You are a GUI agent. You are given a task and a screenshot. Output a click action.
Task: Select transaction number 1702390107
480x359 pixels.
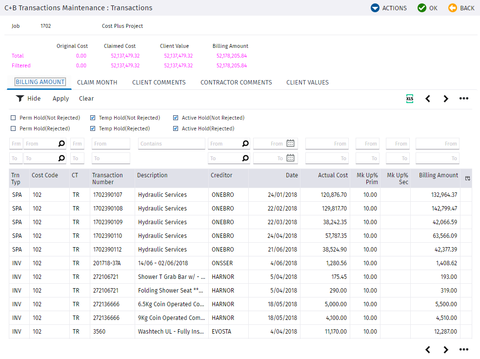[x=108, y=195]
